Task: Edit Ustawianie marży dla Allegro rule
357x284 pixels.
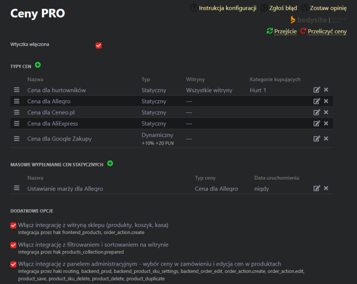Action: click(317, 188)
